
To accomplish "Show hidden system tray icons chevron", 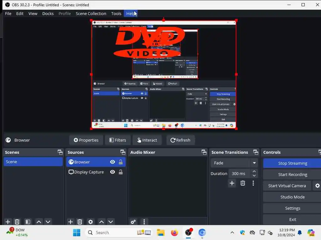I will point(232,232).
